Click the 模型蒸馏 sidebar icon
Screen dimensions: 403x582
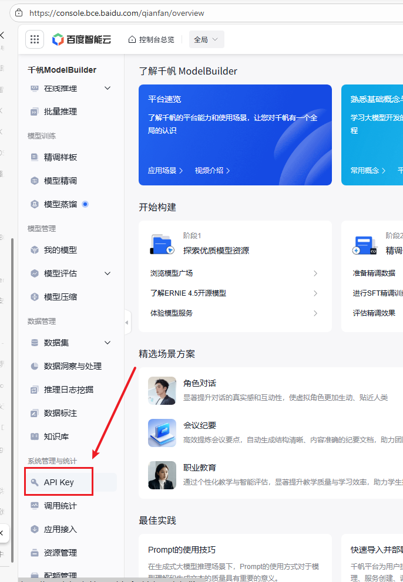tap(35, 204)
